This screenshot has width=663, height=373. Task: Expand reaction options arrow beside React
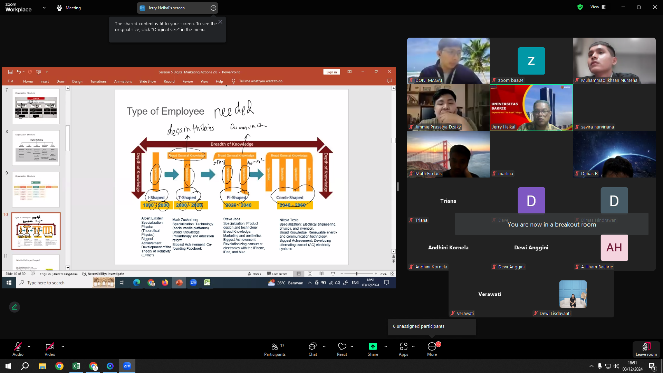point(352,346)
